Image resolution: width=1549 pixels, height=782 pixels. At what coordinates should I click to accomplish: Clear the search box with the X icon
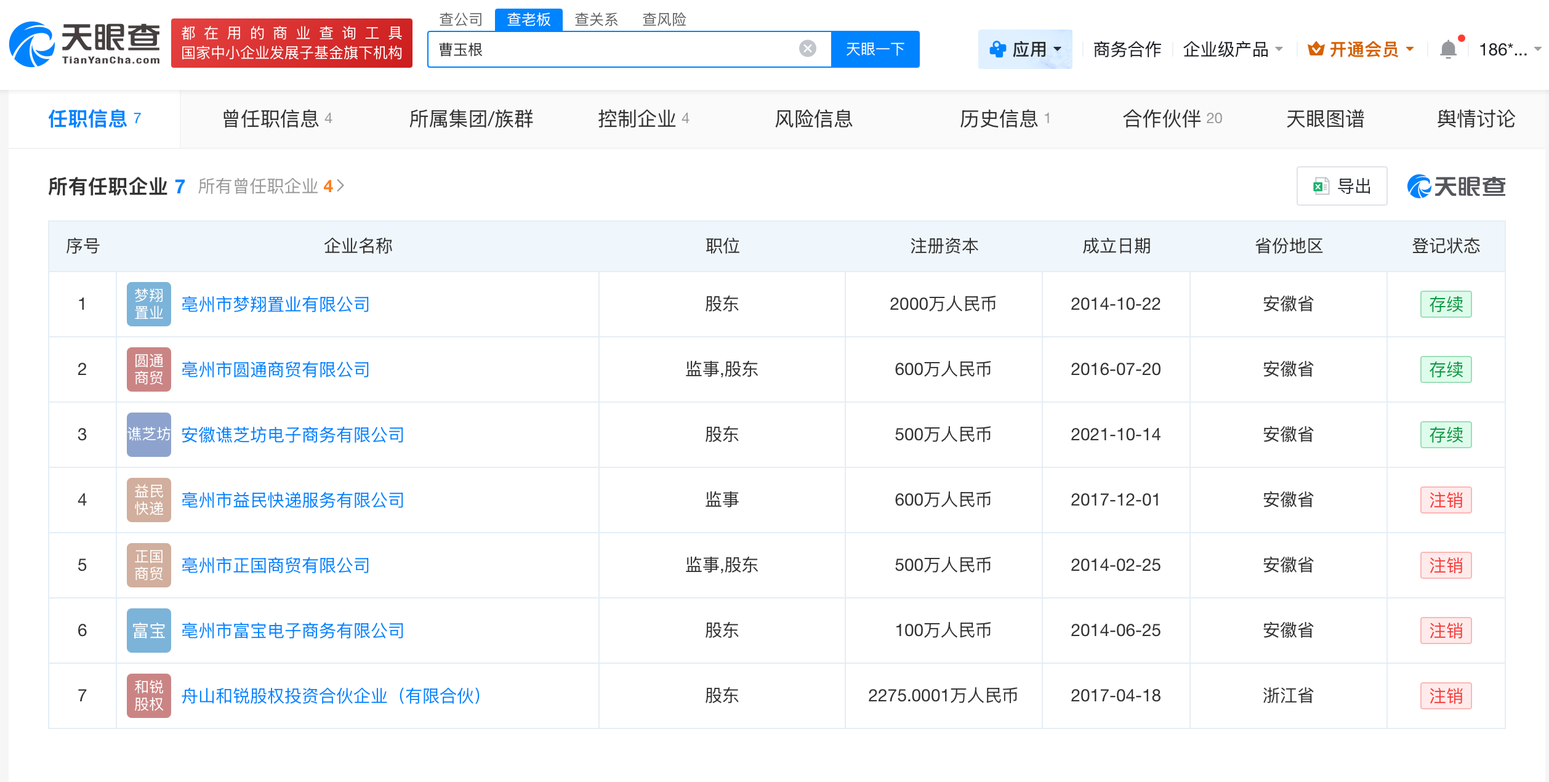click(x=805, y=49)
